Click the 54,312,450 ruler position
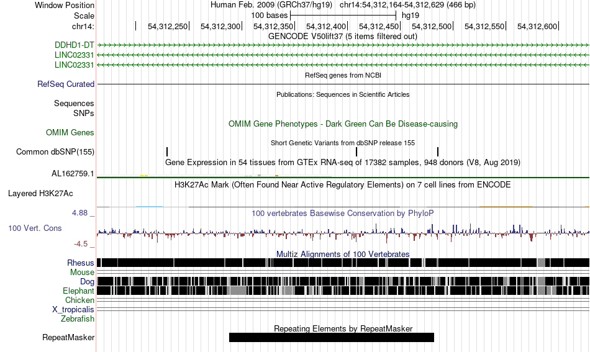This screenshot has height=352, width=590. [x=379, y=26]
